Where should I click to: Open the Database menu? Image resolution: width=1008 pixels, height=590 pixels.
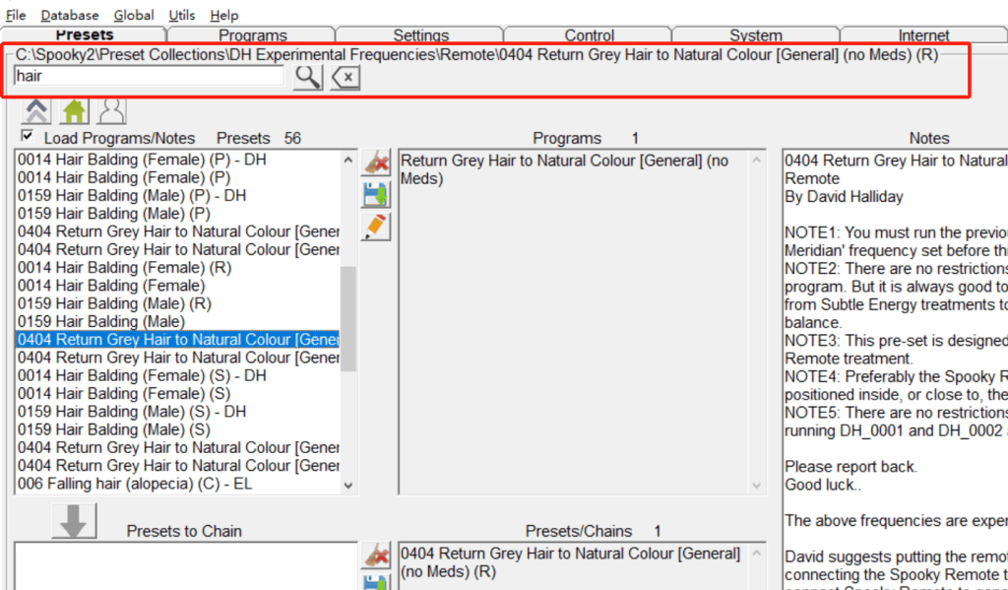coord(70,15)
